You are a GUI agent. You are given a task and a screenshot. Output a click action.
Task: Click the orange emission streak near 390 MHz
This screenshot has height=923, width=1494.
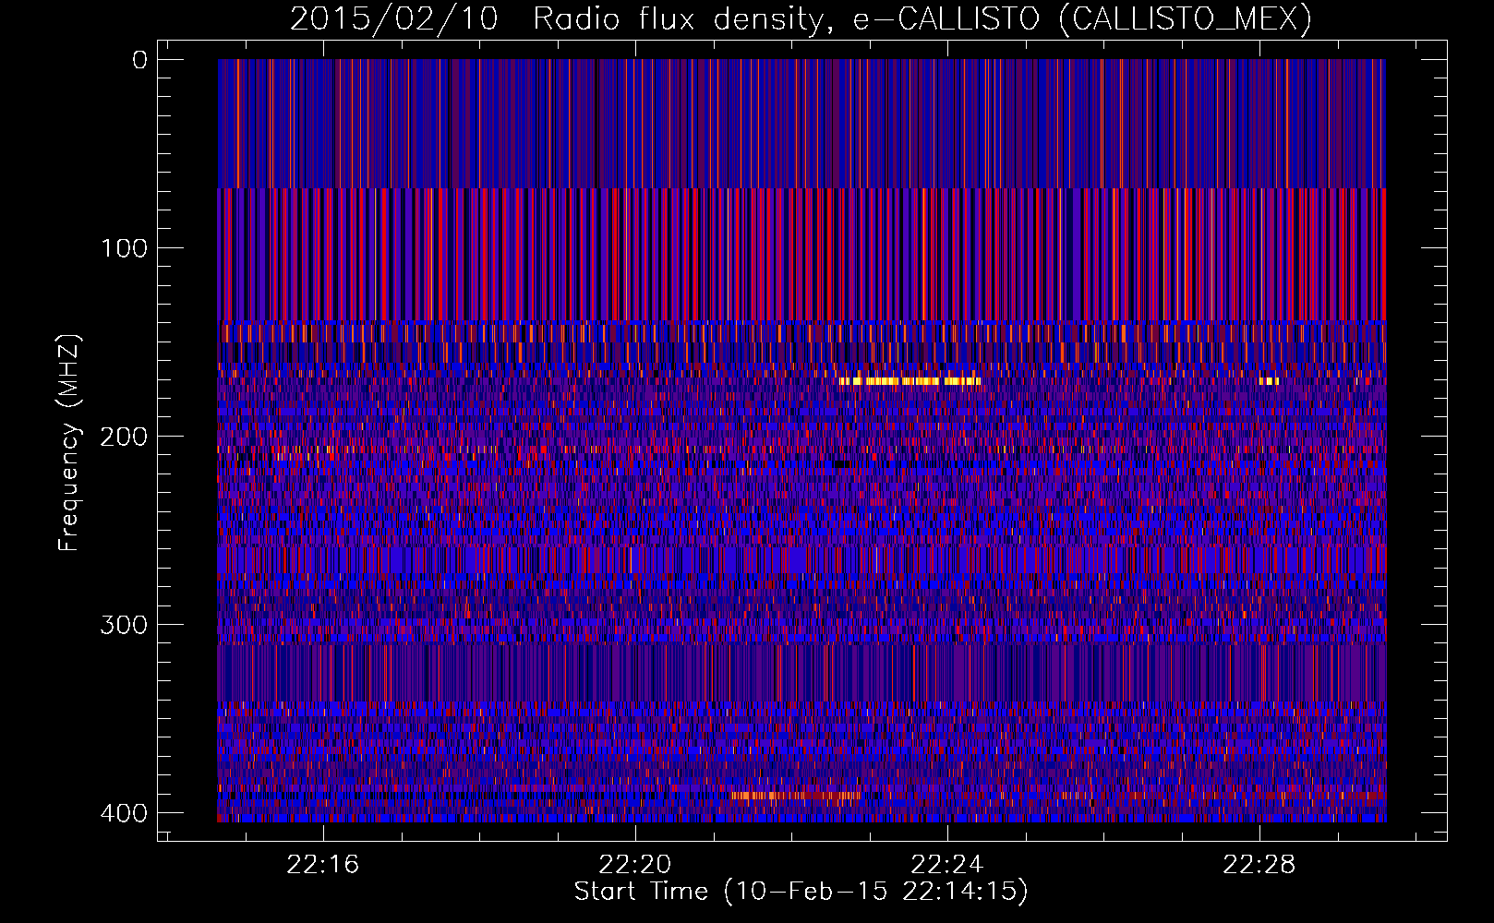pos(795,795)
